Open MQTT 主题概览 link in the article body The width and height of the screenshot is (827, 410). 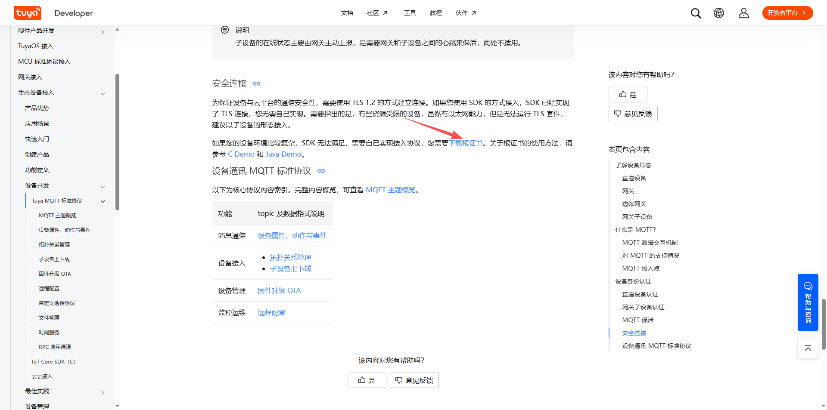point(391,190)
